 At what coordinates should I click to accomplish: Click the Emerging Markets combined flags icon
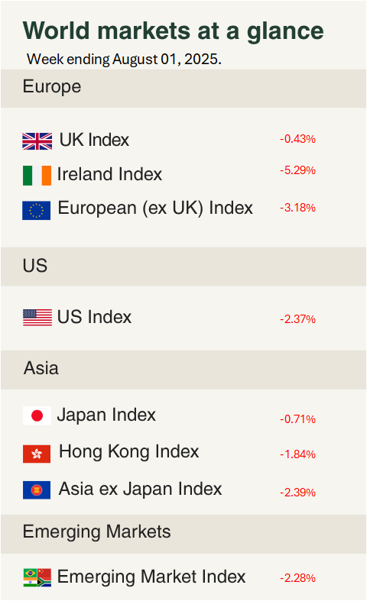click(37, 577)
